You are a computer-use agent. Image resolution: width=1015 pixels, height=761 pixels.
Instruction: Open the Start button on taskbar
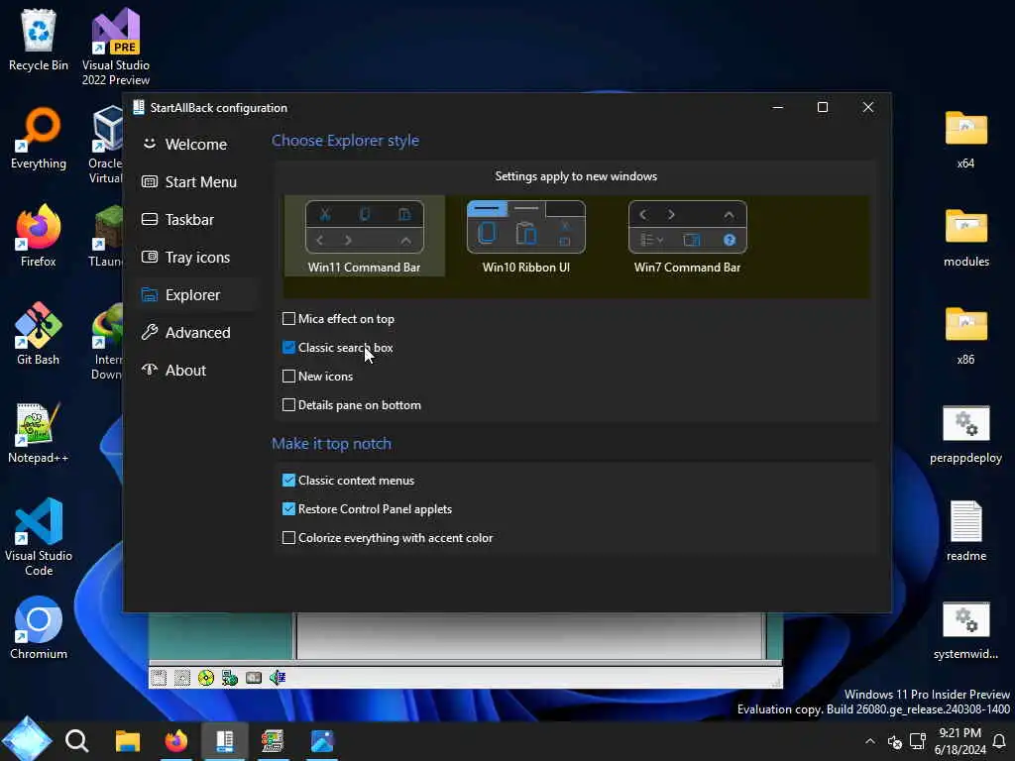pos(27,740)
